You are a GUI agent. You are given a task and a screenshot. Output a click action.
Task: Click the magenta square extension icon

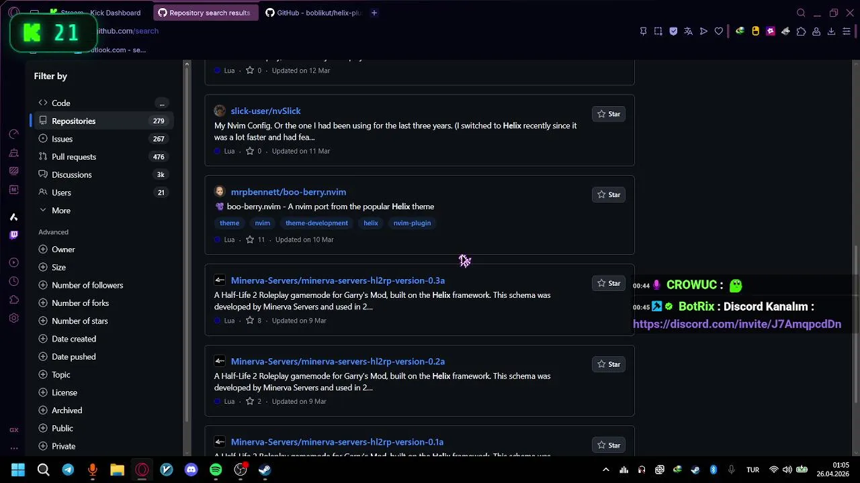(x=771, y=31)
